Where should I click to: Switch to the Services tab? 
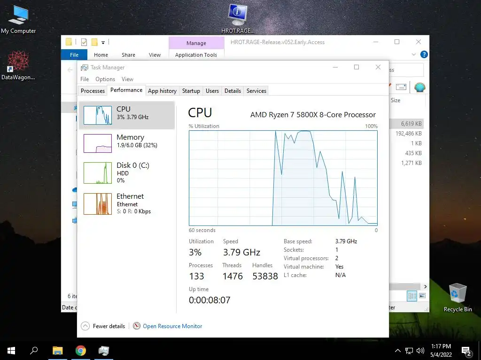pos(256,90)
